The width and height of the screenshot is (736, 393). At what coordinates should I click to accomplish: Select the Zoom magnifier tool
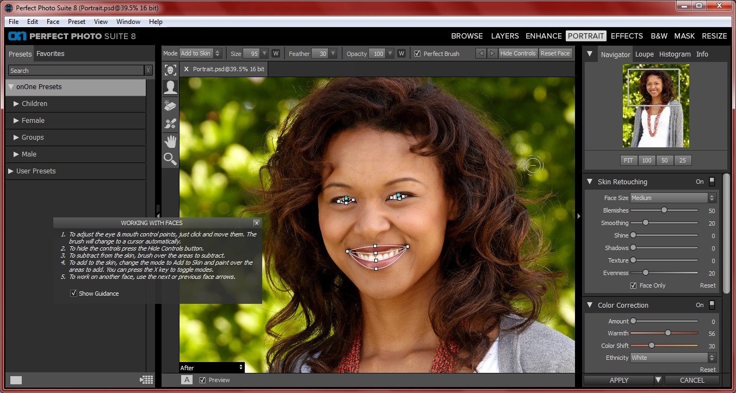[x=170, y=159]
